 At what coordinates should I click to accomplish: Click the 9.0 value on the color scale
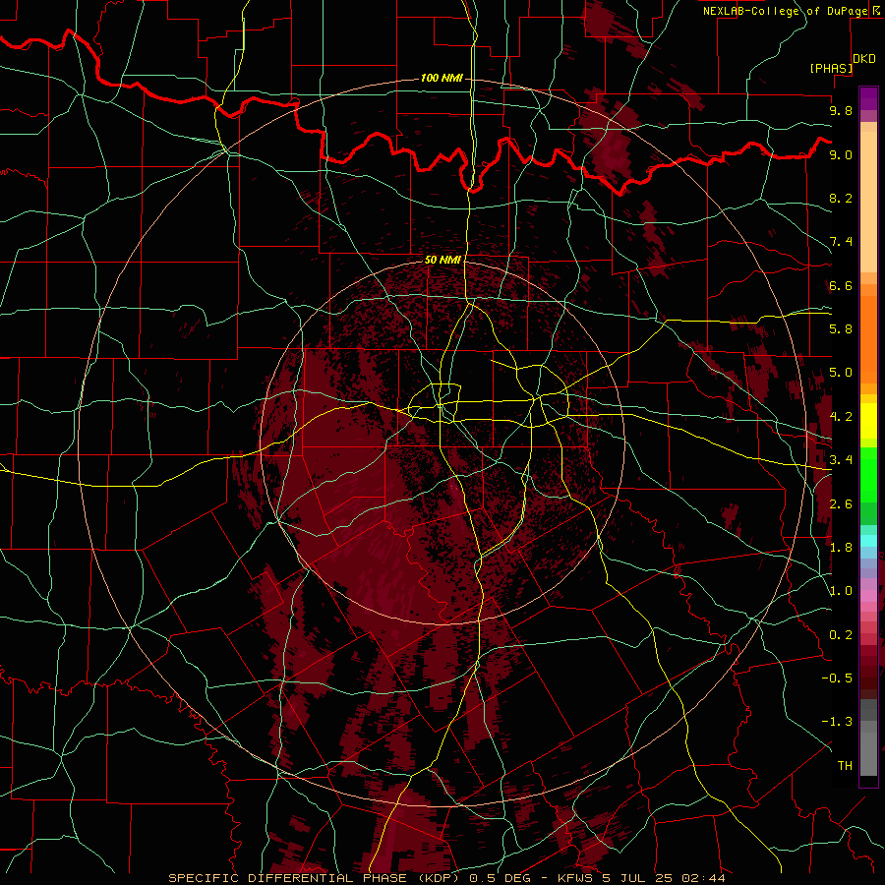coord(841,154)
